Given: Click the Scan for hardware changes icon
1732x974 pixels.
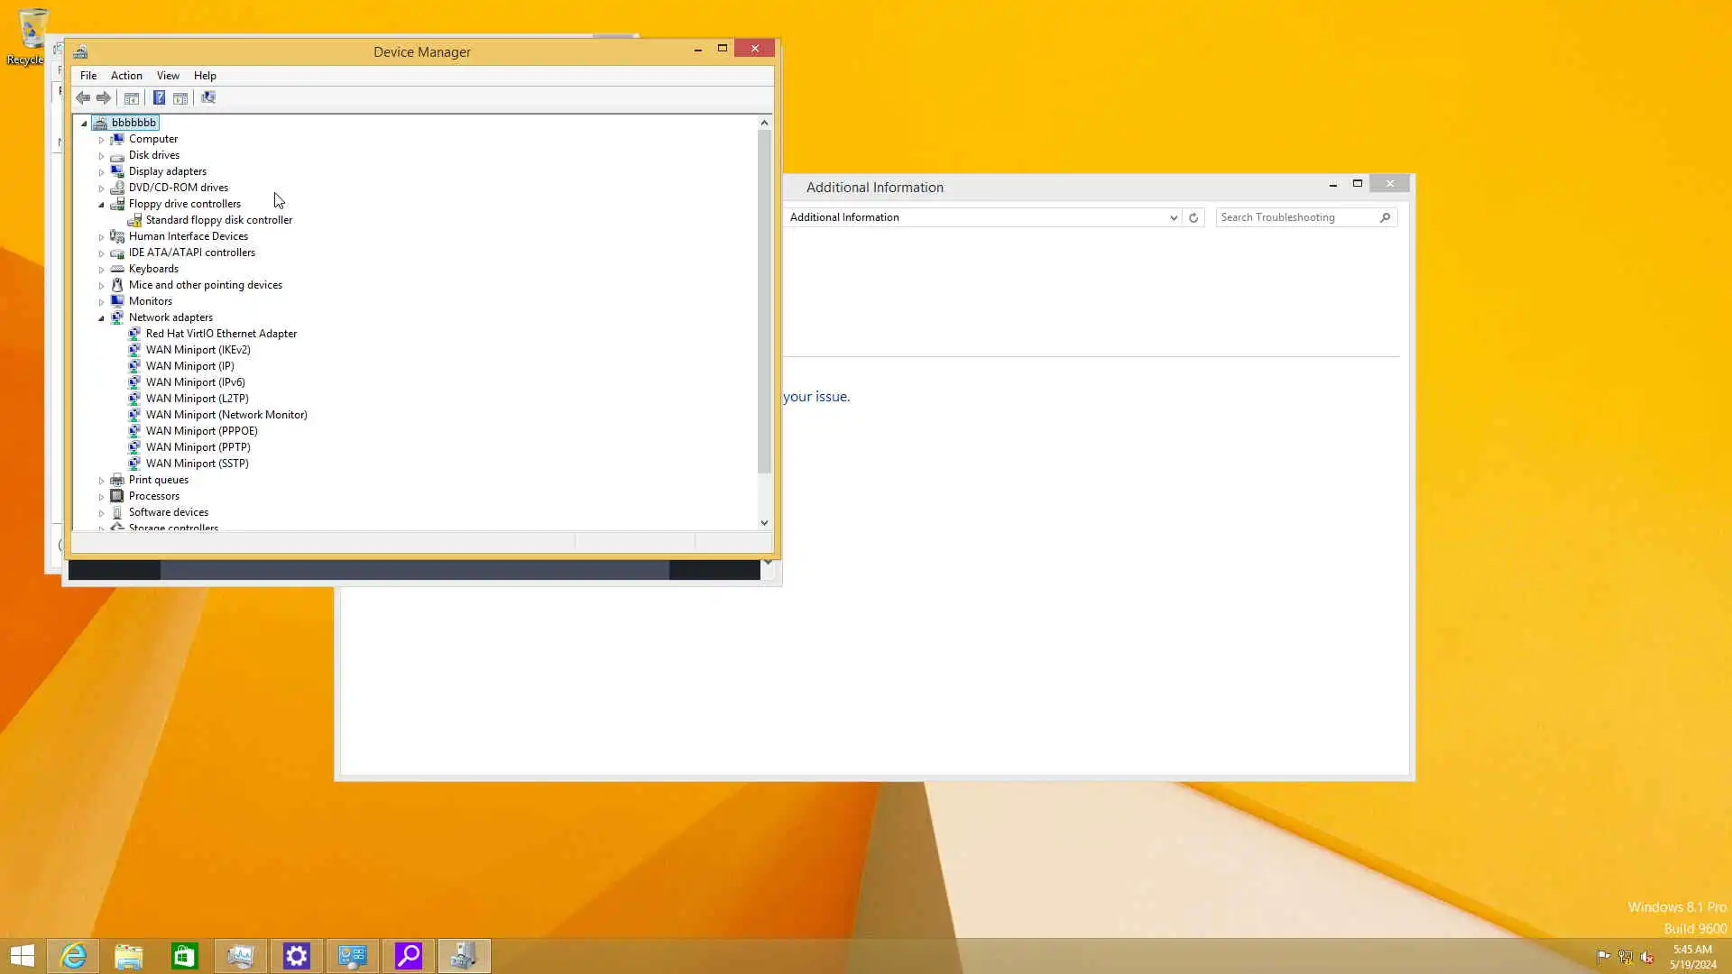Looking at the screenshot, I should point(208,97).
